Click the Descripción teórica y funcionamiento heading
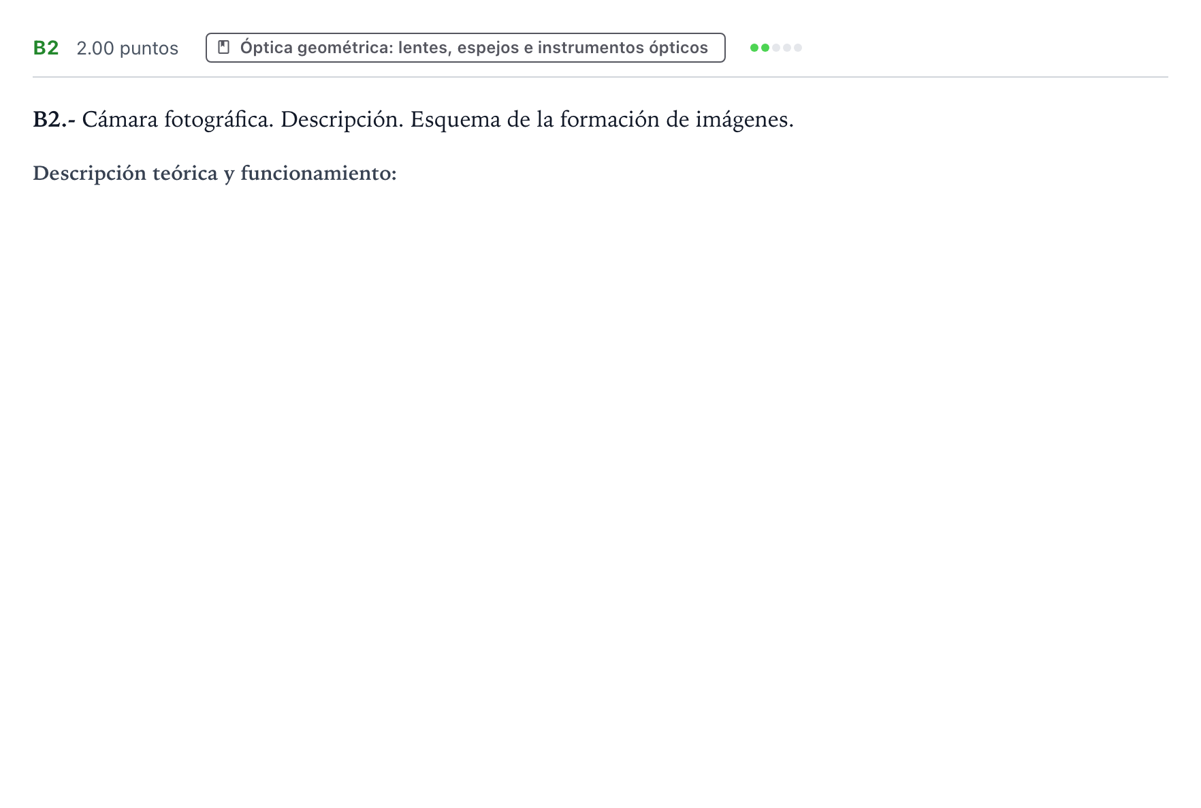 click(214, 173)
